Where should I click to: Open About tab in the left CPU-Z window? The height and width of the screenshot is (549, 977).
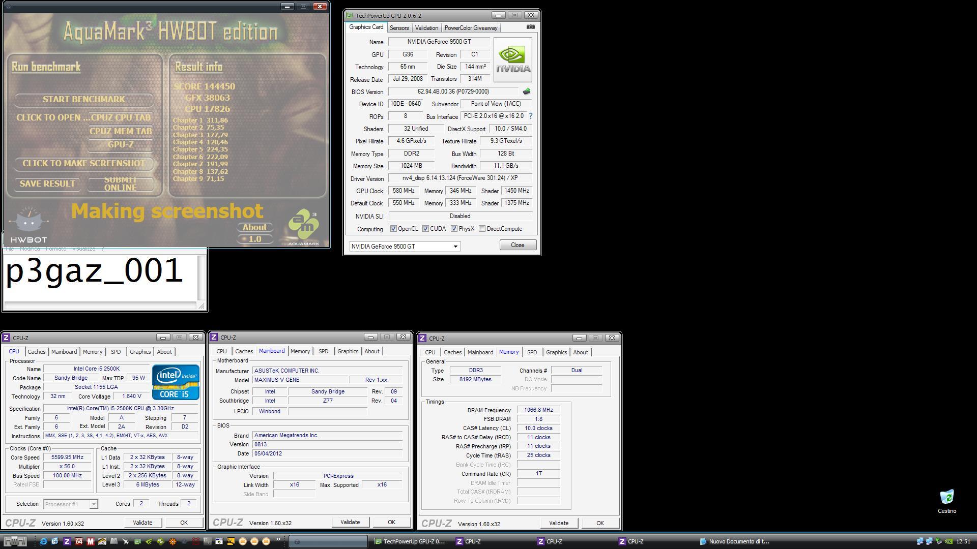[164, 352]
